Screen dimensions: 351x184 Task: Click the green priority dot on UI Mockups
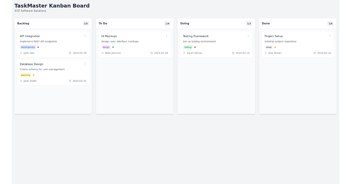tap(113, 47)
